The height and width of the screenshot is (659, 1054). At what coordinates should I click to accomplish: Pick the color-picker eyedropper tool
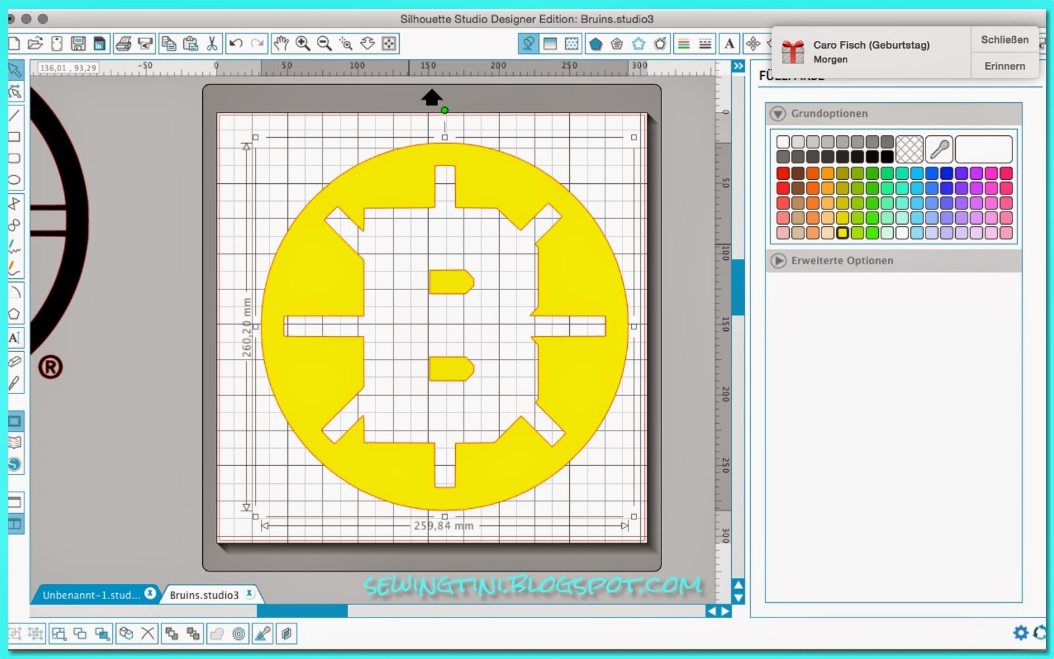[939, 149]
